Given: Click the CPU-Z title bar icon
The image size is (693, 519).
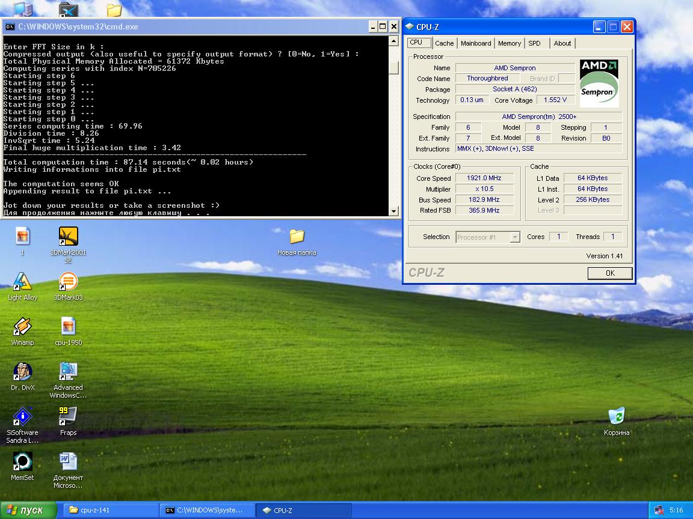Looking at the screenshot, I should 410,27.
